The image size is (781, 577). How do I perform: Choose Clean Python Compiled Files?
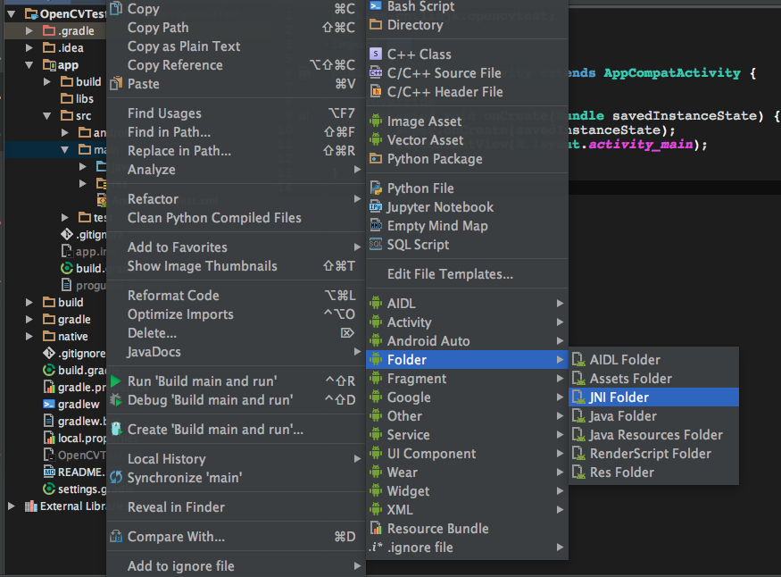click(x=237, y=218)
